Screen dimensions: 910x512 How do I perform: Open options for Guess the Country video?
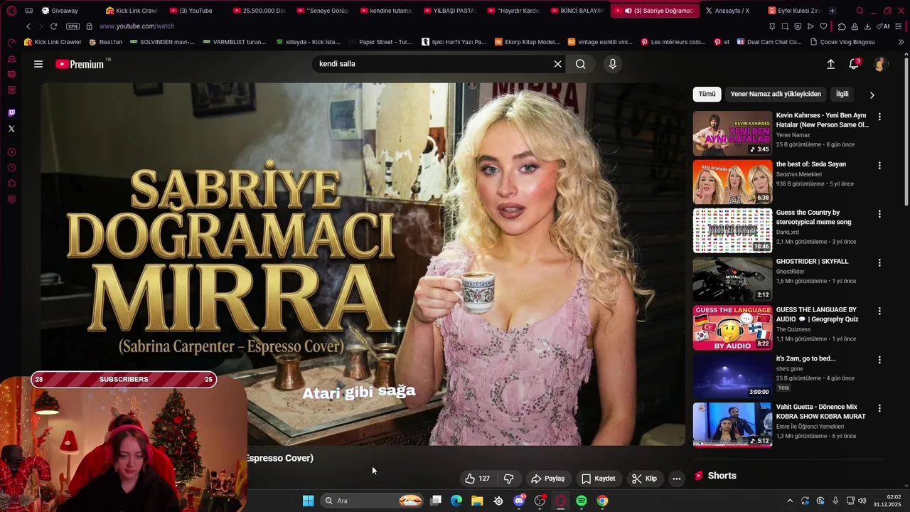click(879, 214)
